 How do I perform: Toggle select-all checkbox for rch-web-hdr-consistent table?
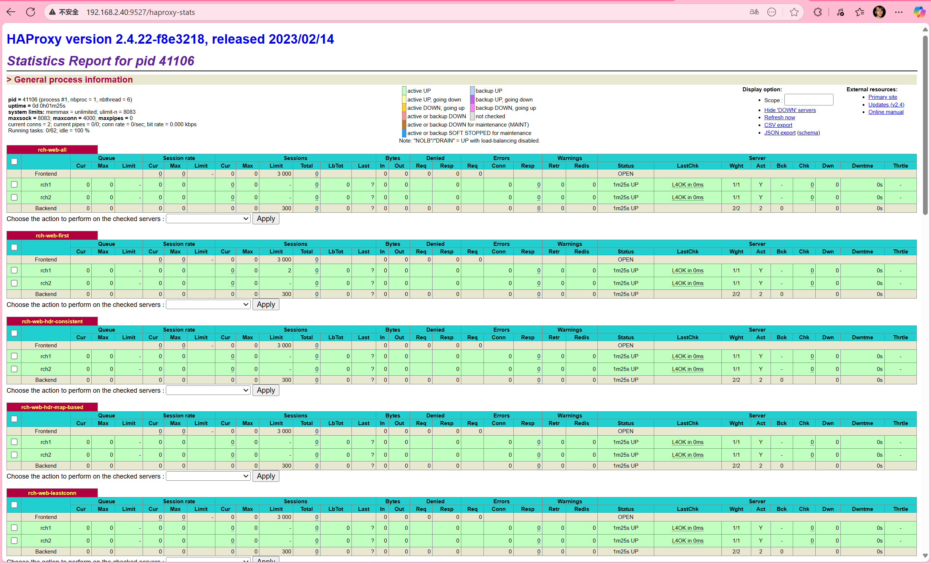(14, 333)
